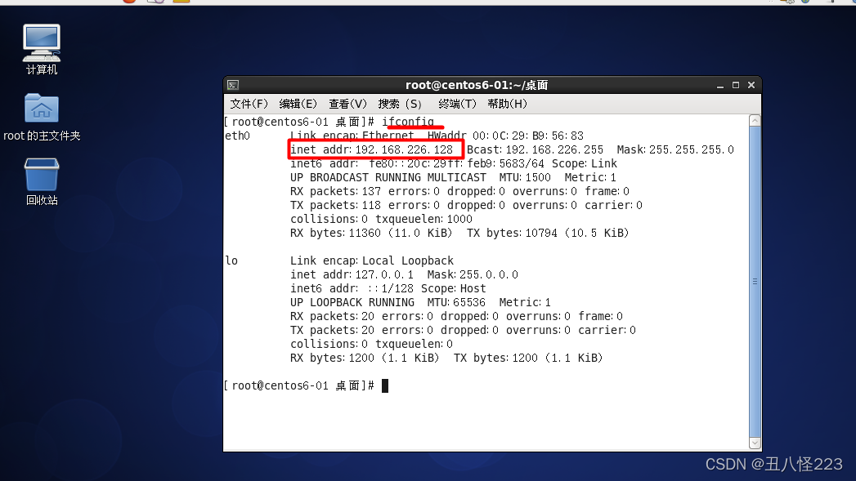Screen dimensions: 856x481
Task: Open the 终端(T) menu
Action: [x=458, y=104]
